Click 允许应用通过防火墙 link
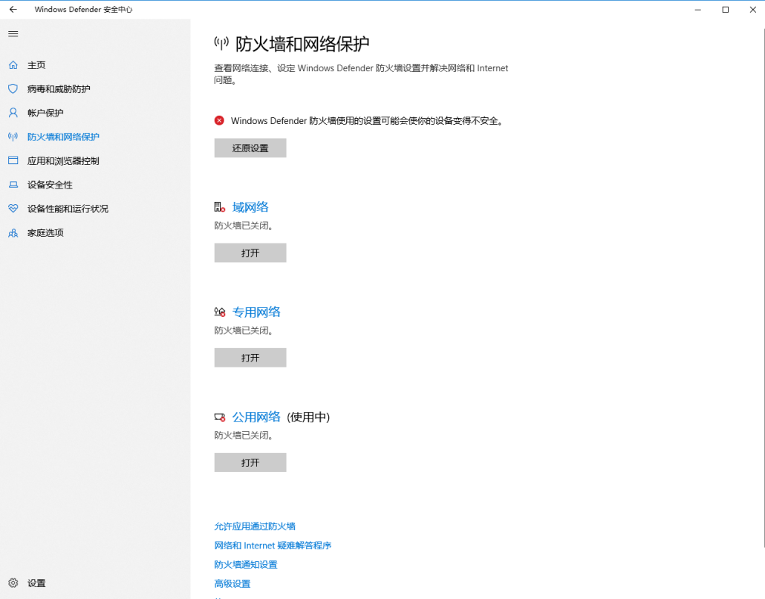Screen dimensions: 765x599 coord(255,526)
